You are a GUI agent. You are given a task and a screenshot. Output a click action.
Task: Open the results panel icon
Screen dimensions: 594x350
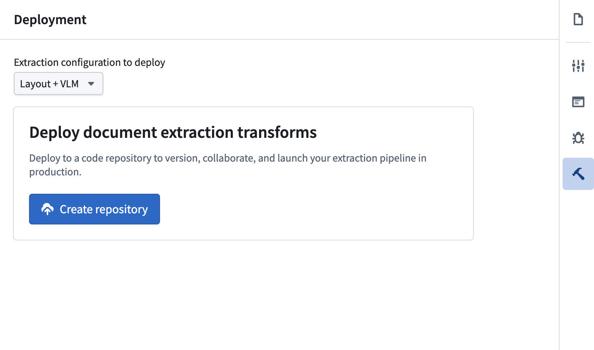pos(578,102)
